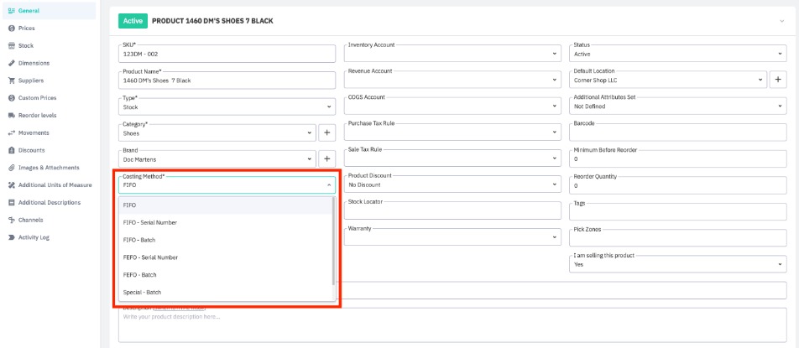Collapse the product header panel chevron
Screen dimensions: 799x348
coord(782,20)
